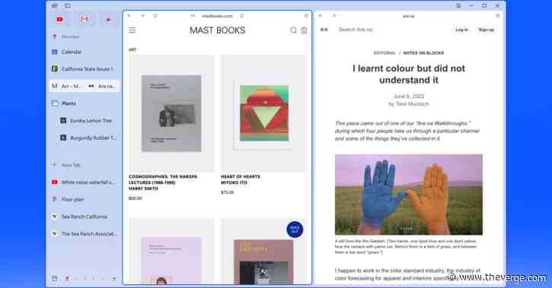Open the Mast Books shopping bag

point(304,30)
